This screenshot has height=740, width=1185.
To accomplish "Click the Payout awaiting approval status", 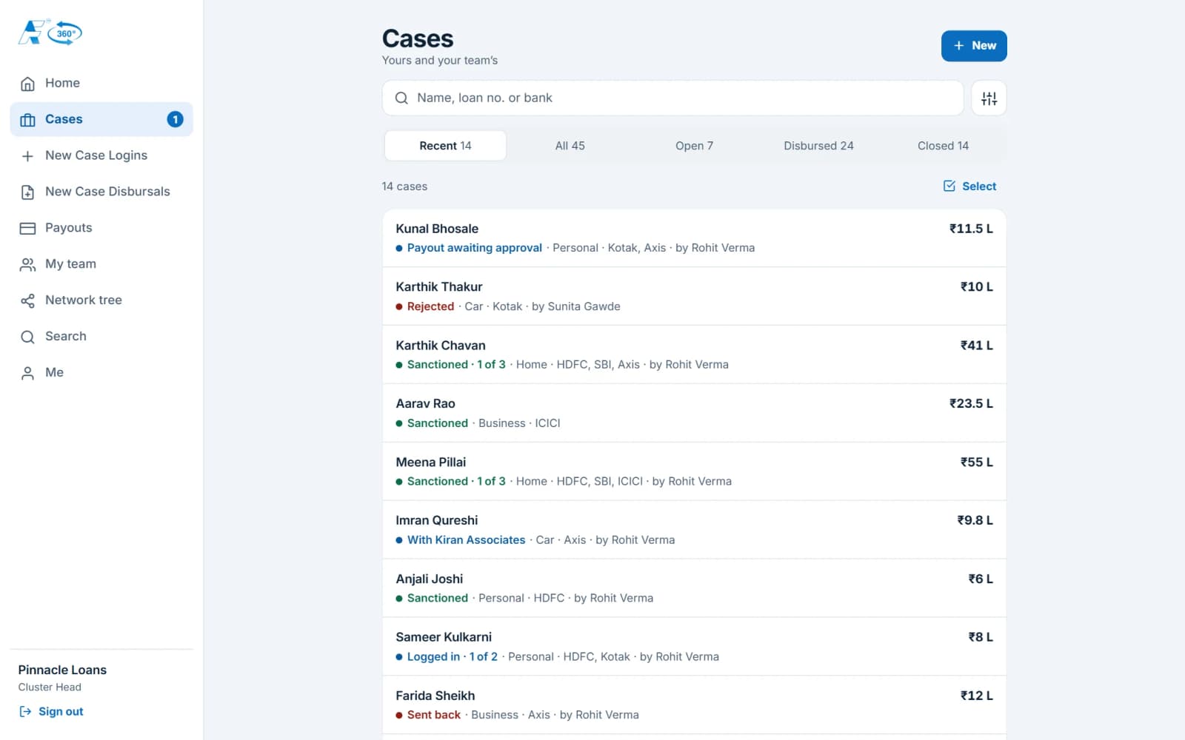I will pos(475,248).
